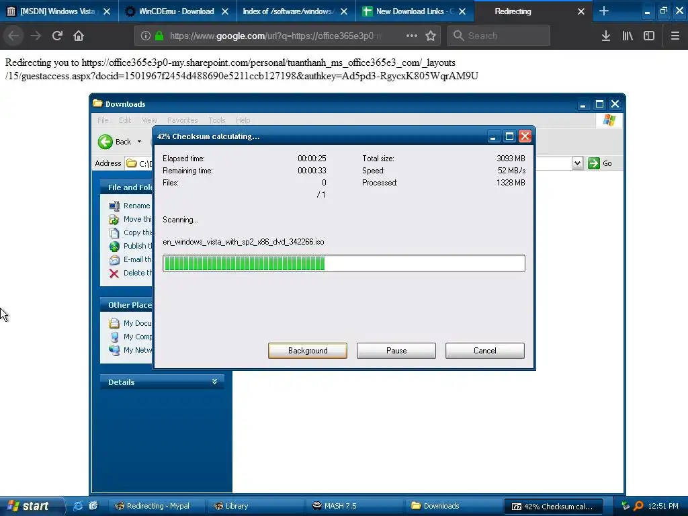This screenshot has height=516, width=688.
Task: Click the browser forward arrow
Action: click(36, 36)
